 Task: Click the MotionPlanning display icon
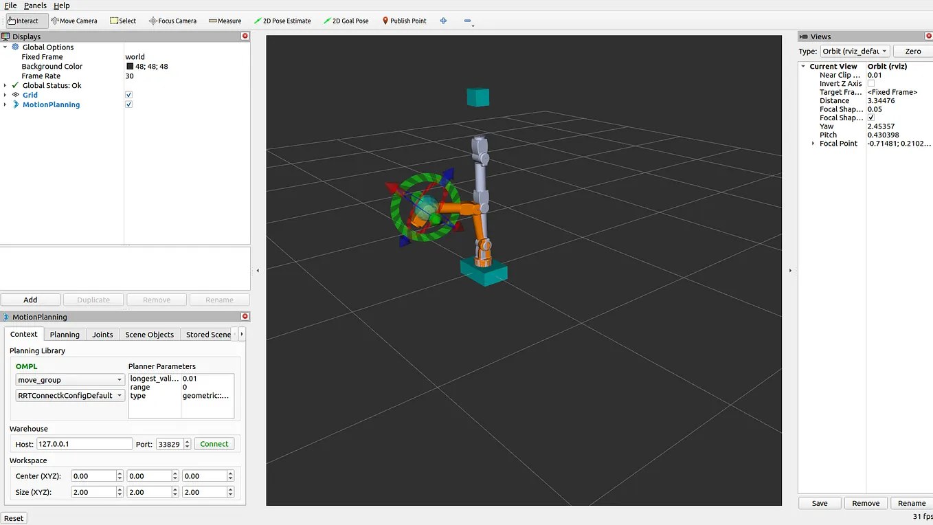pyautogui.click(x=16, y=104)
